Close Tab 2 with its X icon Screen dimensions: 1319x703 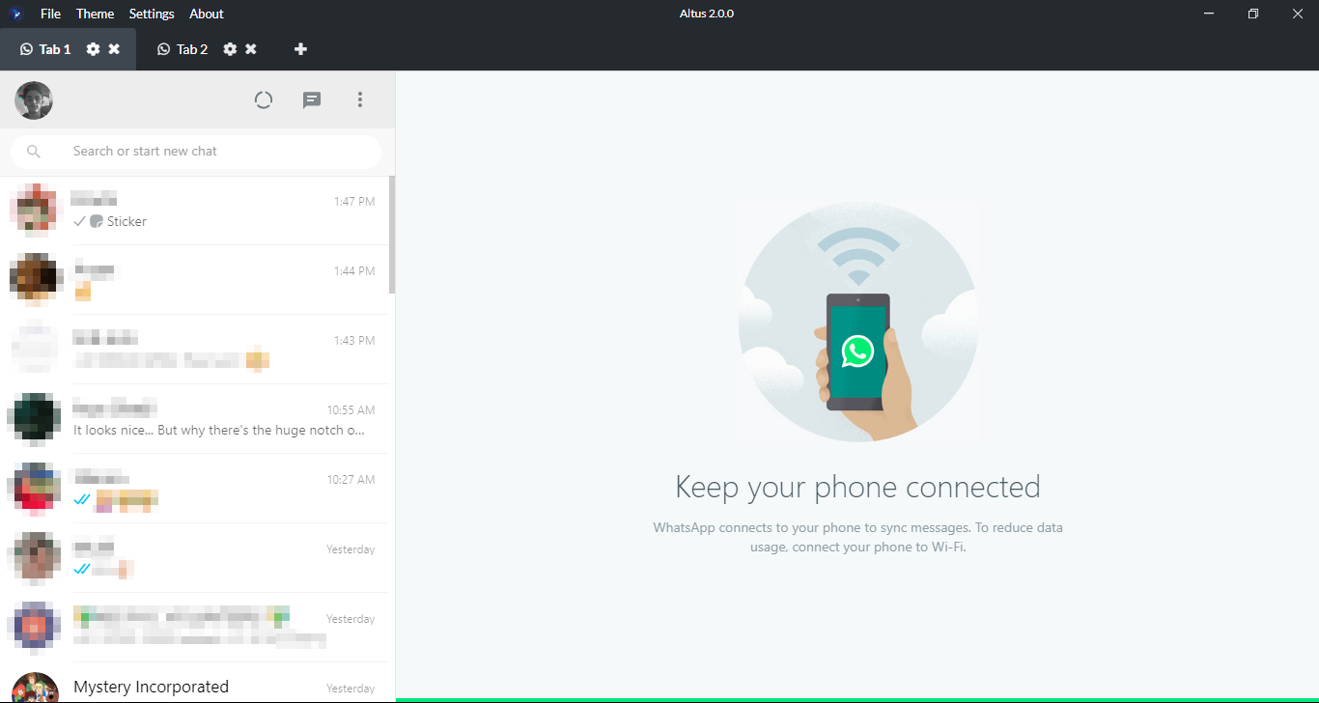251,49
